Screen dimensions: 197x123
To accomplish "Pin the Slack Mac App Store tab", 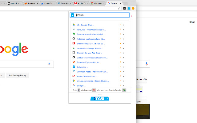I will click(x=120, y=53).
